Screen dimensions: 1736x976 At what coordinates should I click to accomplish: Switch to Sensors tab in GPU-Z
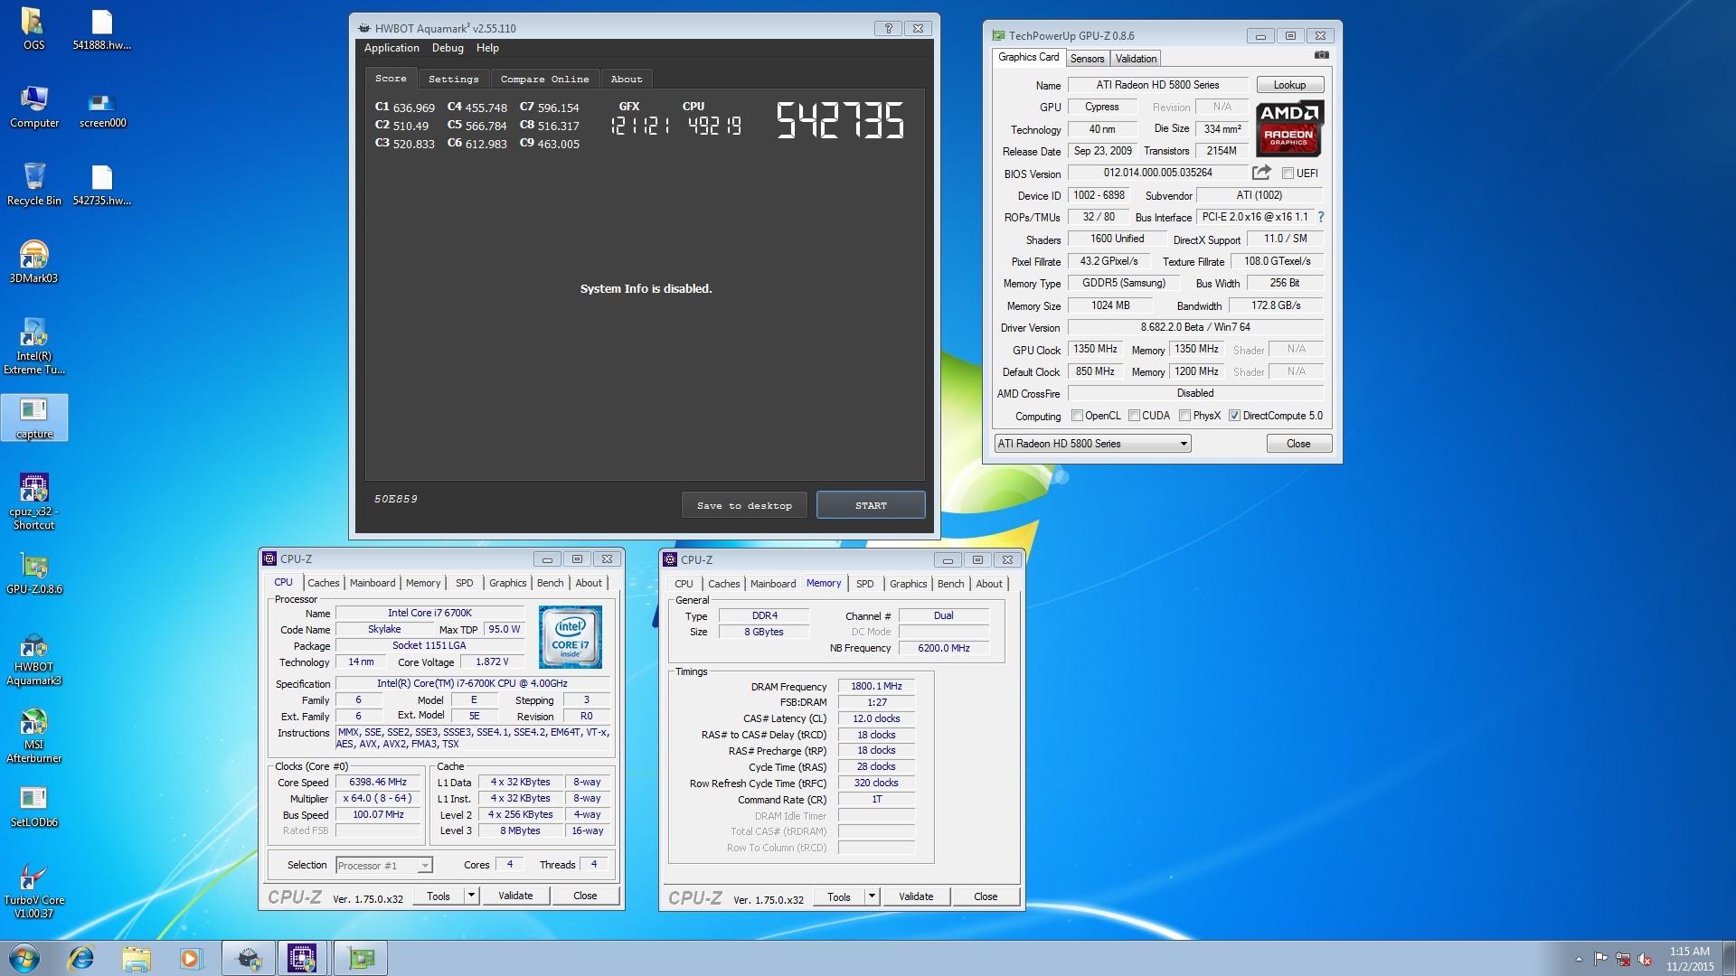(1087, 59)
